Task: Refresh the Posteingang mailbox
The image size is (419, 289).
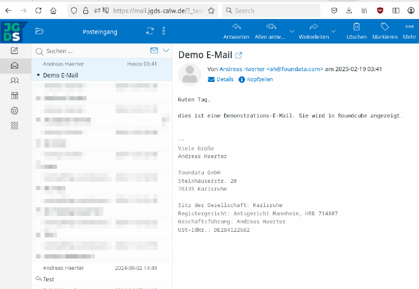Action: [x=150, y=31]
